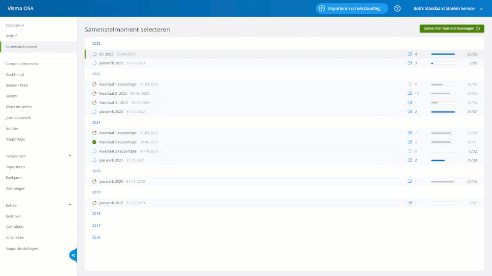Go to Balans / W&V page
Screen dimensions: 492x276
pos(17,85)
